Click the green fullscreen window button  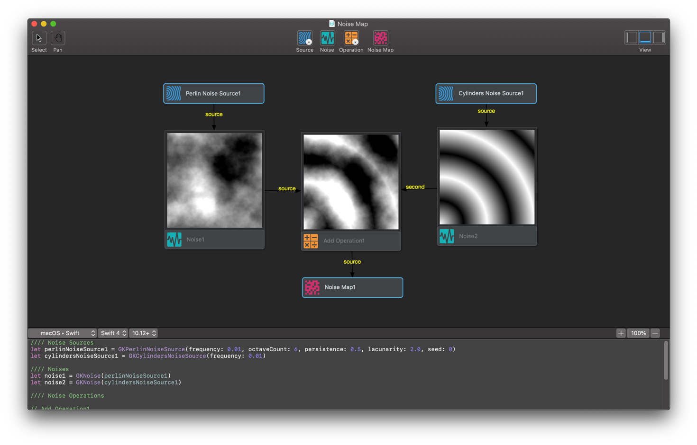[x=53, y=24]
